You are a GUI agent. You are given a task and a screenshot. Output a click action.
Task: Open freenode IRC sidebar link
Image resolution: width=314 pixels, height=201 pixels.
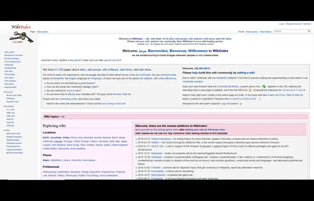coord(10,87)
